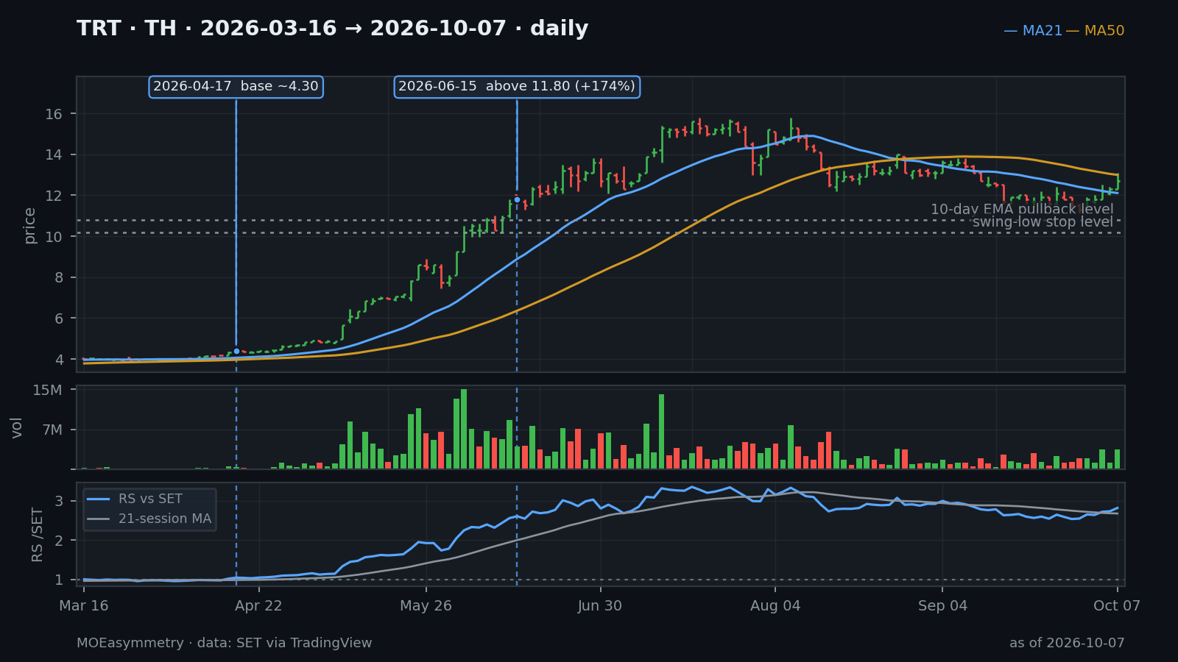Click the 6 tick on the price axis
The width and height of the screenshot is (1178, 662).
tap(59, 318)
